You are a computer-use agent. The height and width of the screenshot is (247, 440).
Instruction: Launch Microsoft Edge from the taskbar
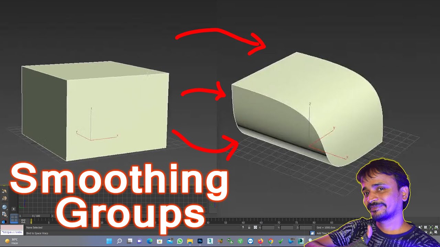click(150, 241)
